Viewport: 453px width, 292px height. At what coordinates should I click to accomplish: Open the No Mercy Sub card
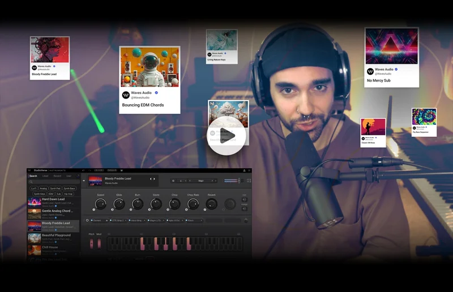coord(391,58)
